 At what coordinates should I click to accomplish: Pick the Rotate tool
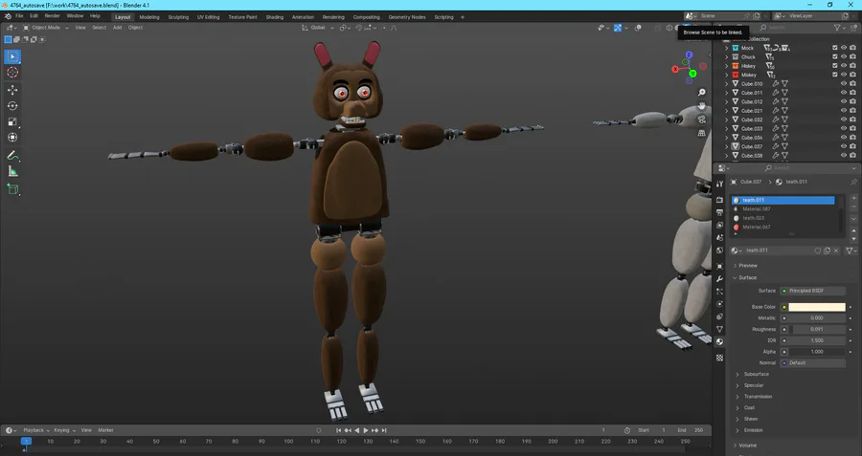tap(12, 106)
